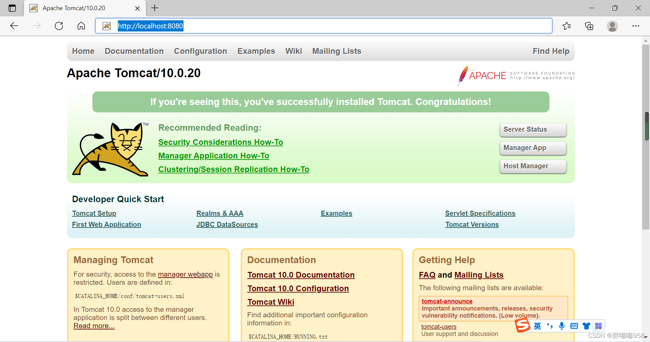
Task: Open the Servlet Specifications link
Action: [x=480, y=213]
